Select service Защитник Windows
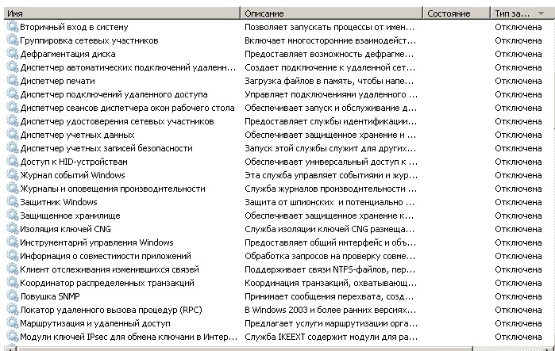The height and width of the screenshot is (351, 555). (59, 202)
